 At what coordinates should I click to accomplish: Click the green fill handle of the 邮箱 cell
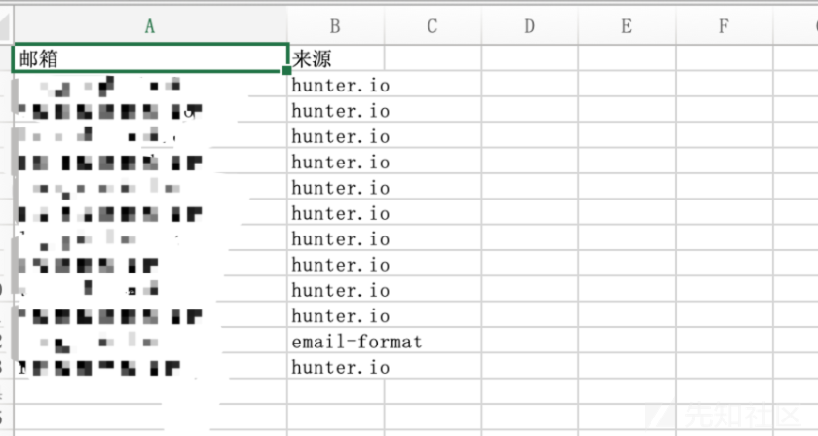click(286, 70)
